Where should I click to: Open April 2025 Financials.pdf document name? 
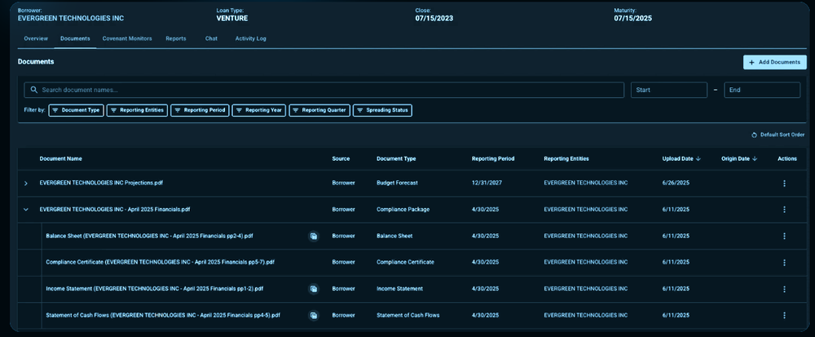(x=115, y=210)
